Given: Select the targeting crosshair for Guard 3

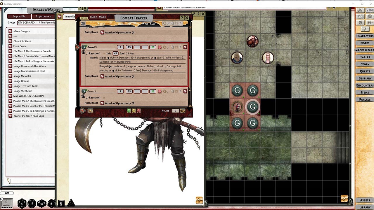Looking at the screenshot, I should [x=164, y=47].
